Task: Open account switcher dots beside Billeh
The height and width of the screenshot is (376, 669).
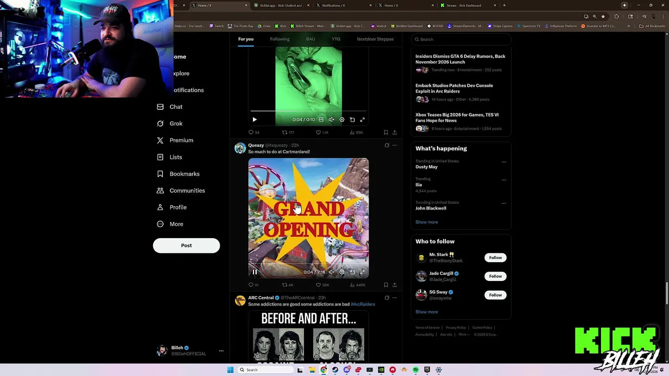Action: pyautogui.click(x=221, y=351)
